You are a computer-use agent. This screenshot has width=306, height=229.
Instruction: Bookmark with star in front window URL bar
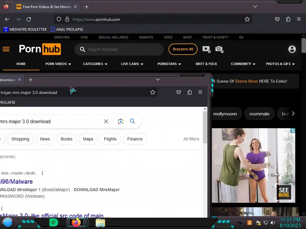tap(153, 92)
